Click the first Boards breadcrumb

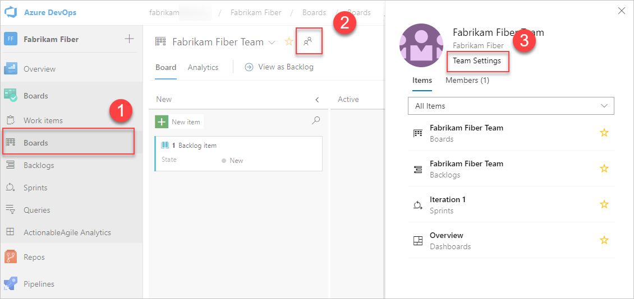pyautogui.click(x=314, y=12)
